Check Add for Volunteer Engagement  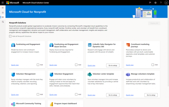point(76,94)
